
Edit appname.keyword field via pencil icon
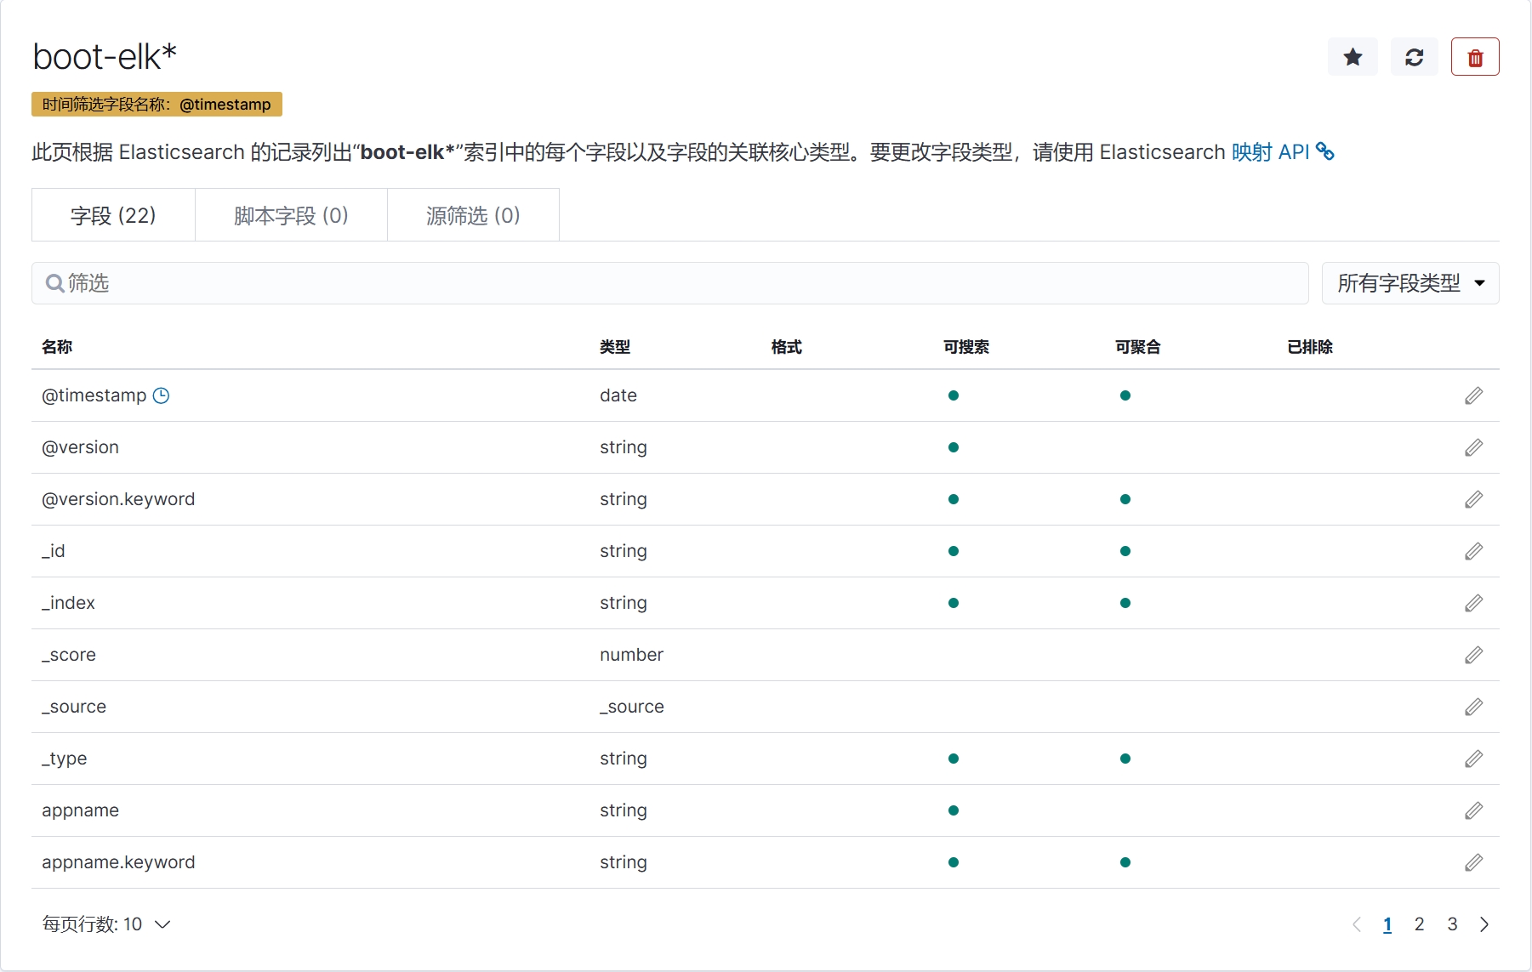[x=1473, y=862]
